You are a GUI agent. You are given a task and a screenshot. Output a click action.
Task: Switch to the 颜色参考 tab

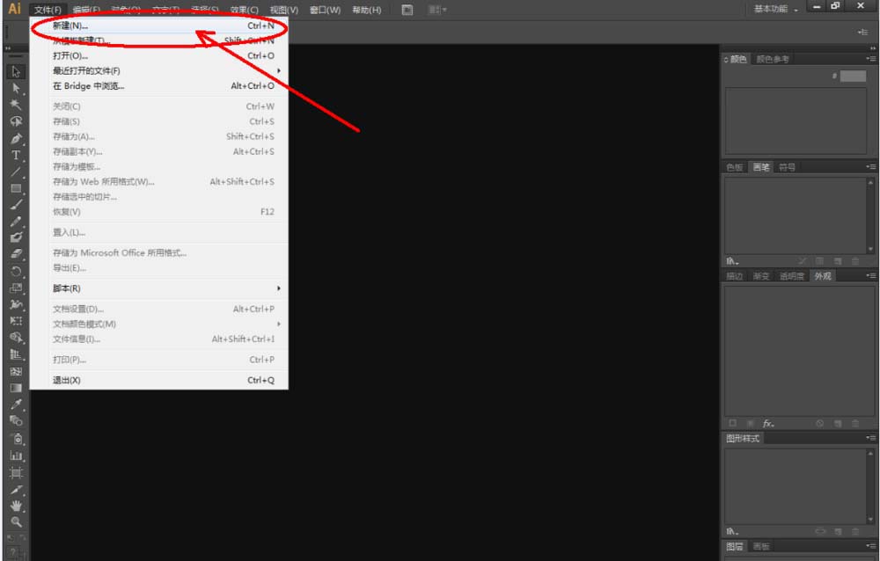click(x=773, y=59)
